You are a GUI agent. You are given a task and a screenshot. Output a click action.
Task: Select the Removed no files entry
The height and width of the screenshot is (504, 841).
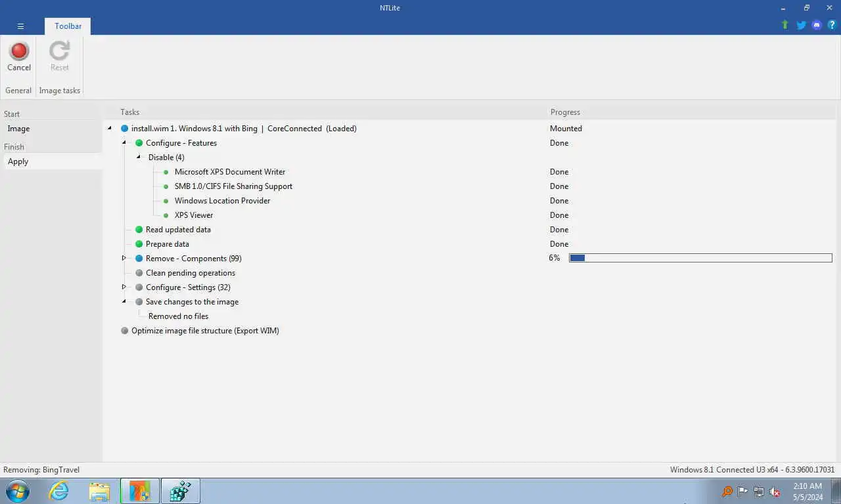point(178,316)
